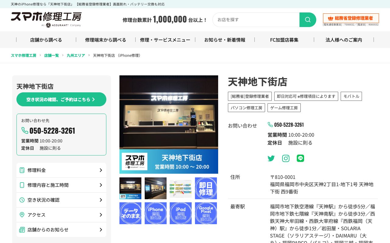Select the first storefront photo thumbnail
Image resolution: width=390 pixels, height=243 pixels.
pyautogui.click(x=130, y=188)
